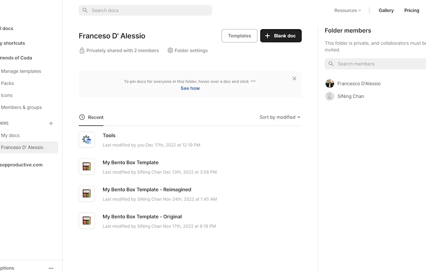Click Last modified by SiNing Chan Nov 17th, 2022
The width and height of the screenshot is (426, 273).
(159, 226)
